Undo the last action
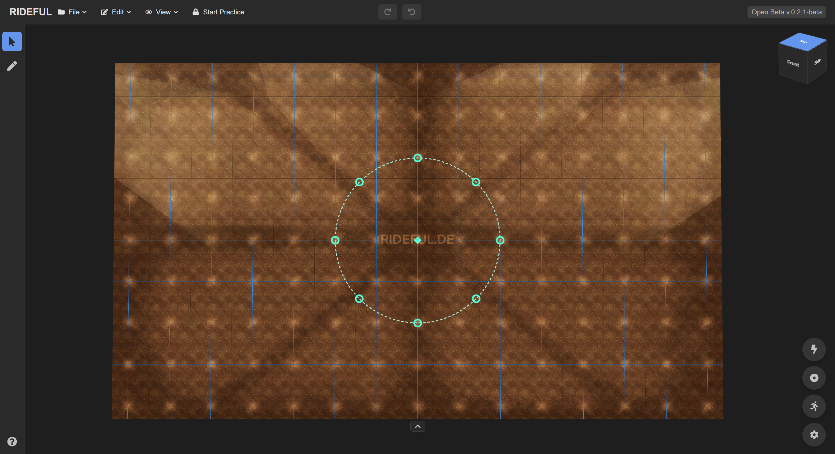 pos(411,12)
